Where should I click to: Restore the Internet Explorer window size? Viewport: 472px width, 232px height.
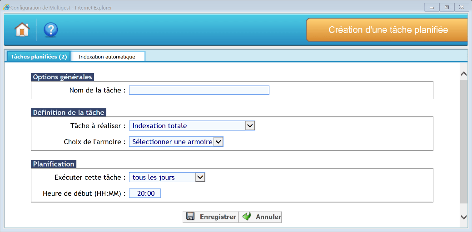pyautogui.click(x=447, y=7)
